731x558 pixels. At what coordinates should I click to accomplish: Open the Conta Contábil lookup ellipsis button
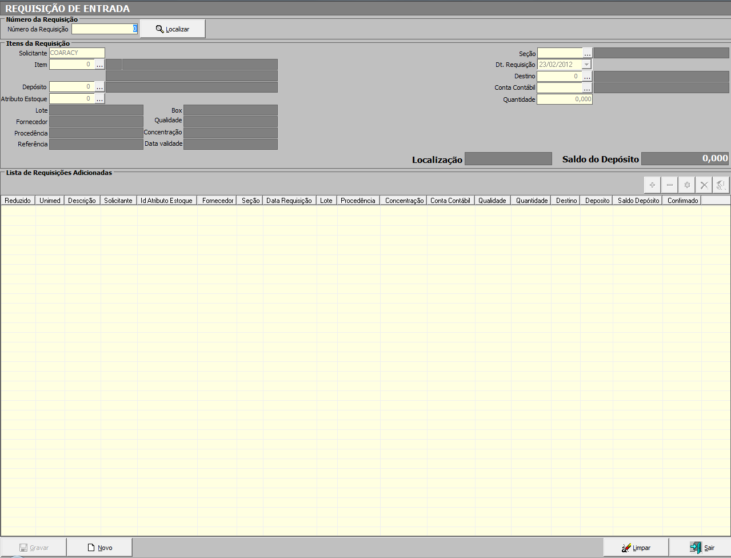pyautogui.click(x=588, y=88)
